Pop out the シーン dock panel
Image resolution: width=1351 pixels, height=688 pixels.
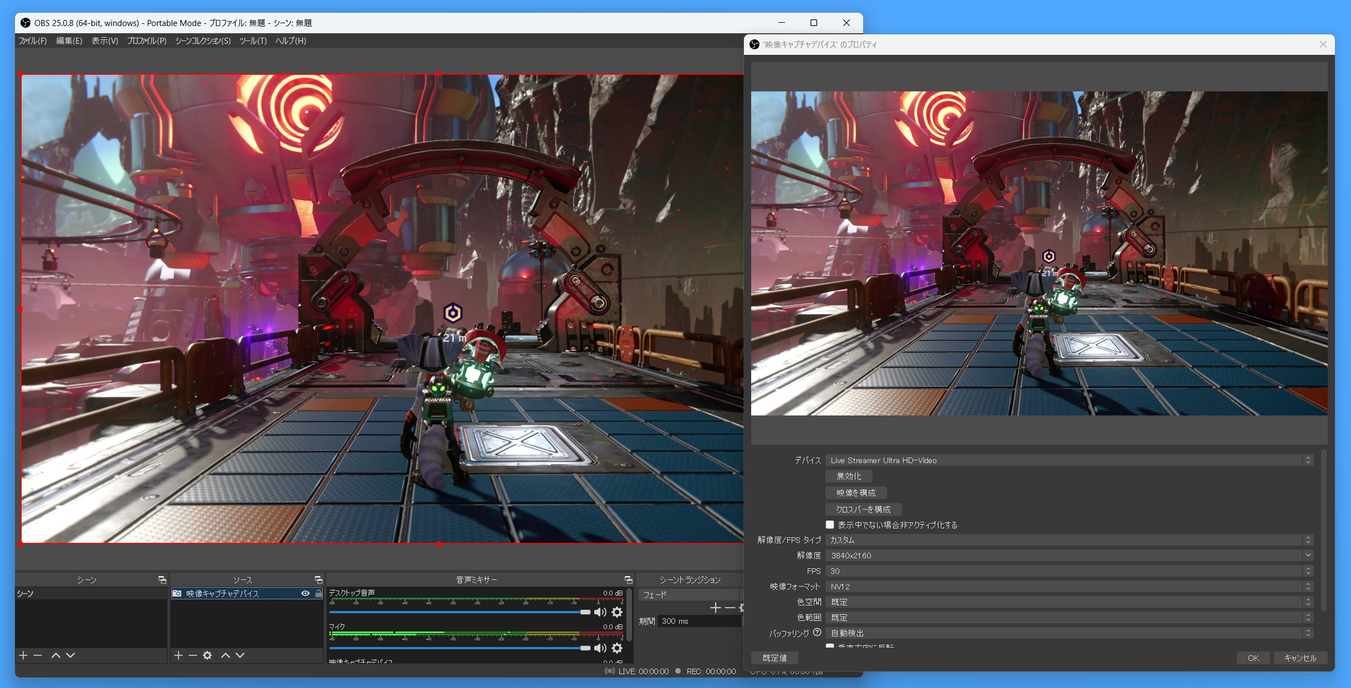(x=162, y=579)
